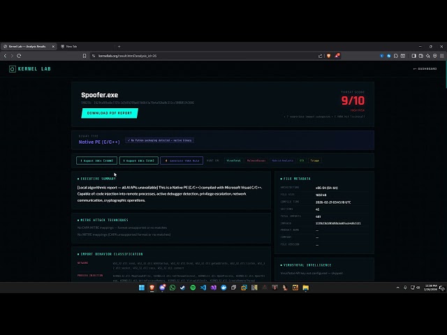Open Spotify from the taskbar
The height and width of the screenshot is (335, 447).
[193, 288]
